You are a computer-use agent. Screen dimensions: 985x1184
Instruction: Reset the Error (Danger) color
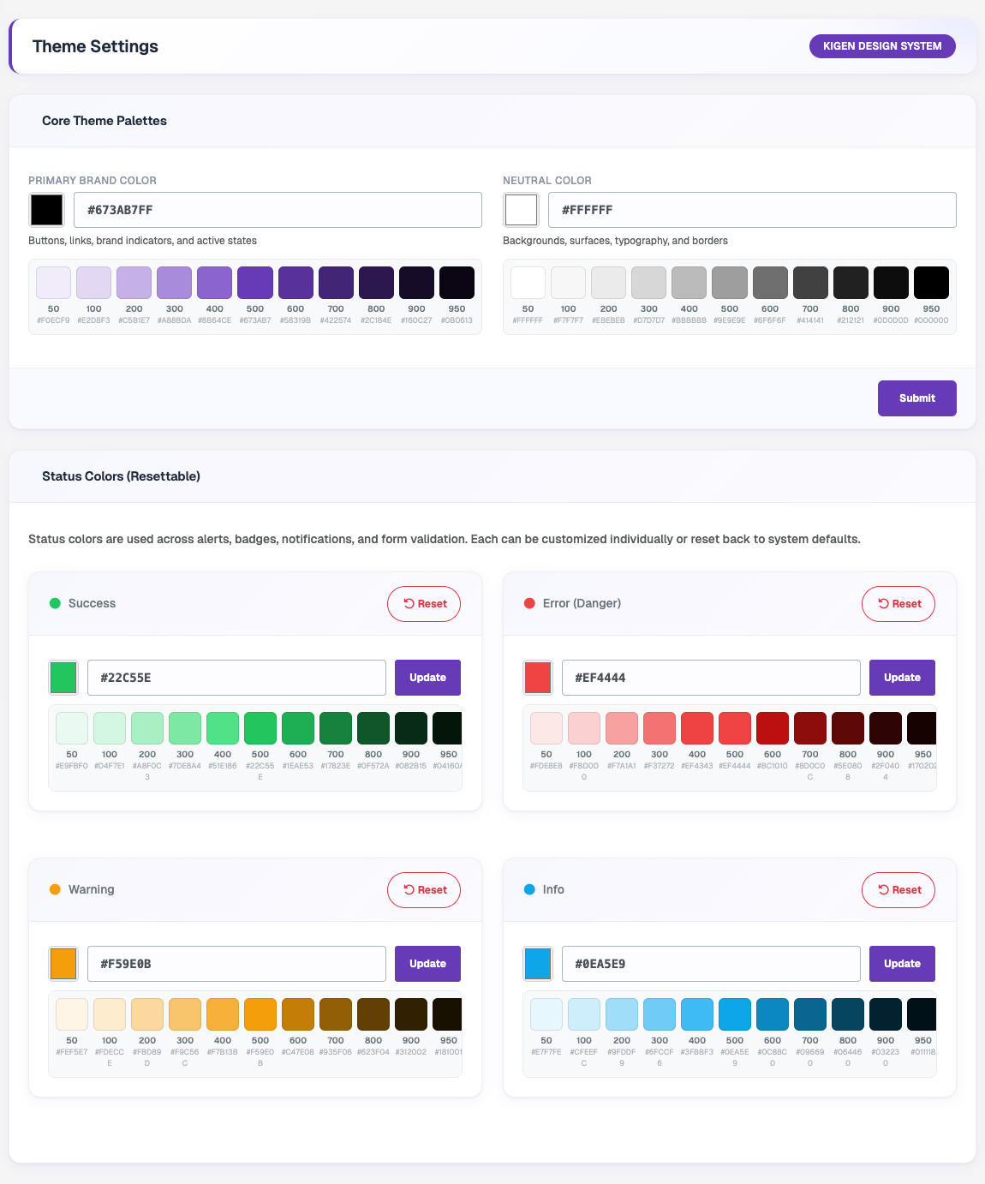(x=898, y=604)
